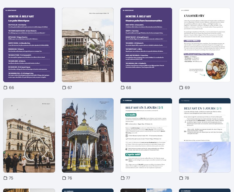Click the crop icon beside page 76
The height and width of the screenshot is (192, 234).
(x=64, y=178)
